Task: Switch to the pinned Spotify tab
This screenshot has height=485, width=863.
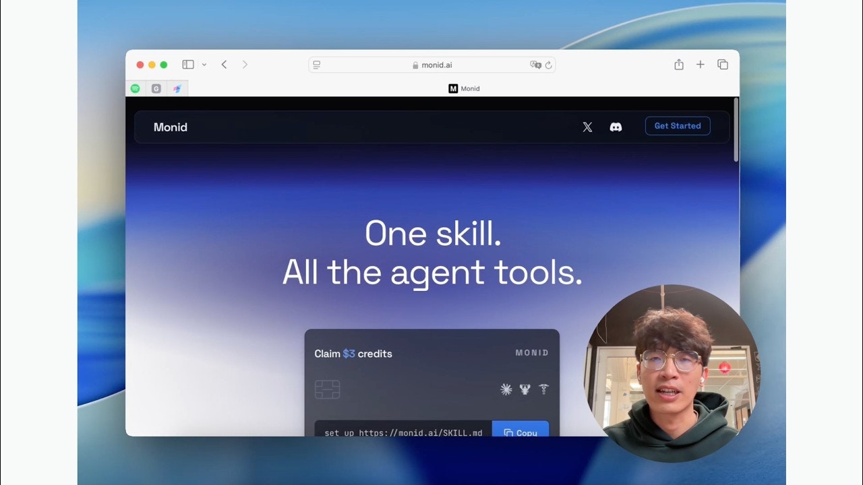Action: point(136,88)
